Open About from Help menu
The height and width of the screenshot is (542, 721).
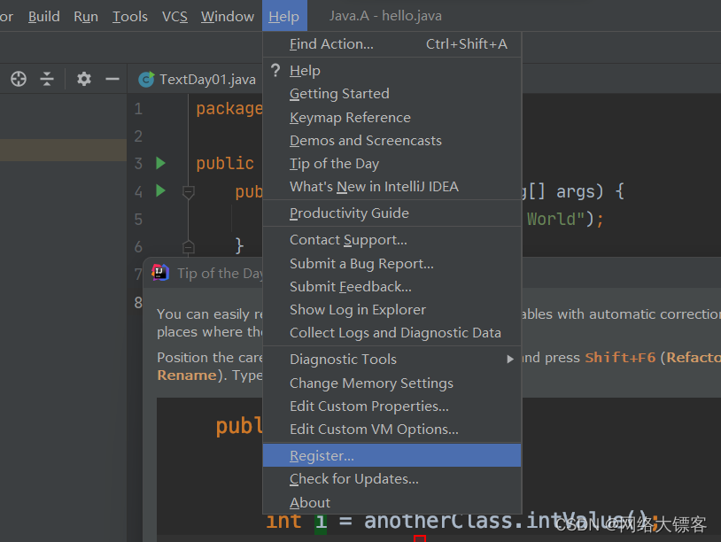coord(392,502)
